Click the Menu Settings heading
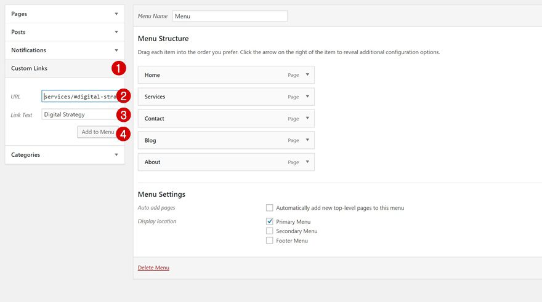Viewport: 542px width, 302px height. pos(161,194)
